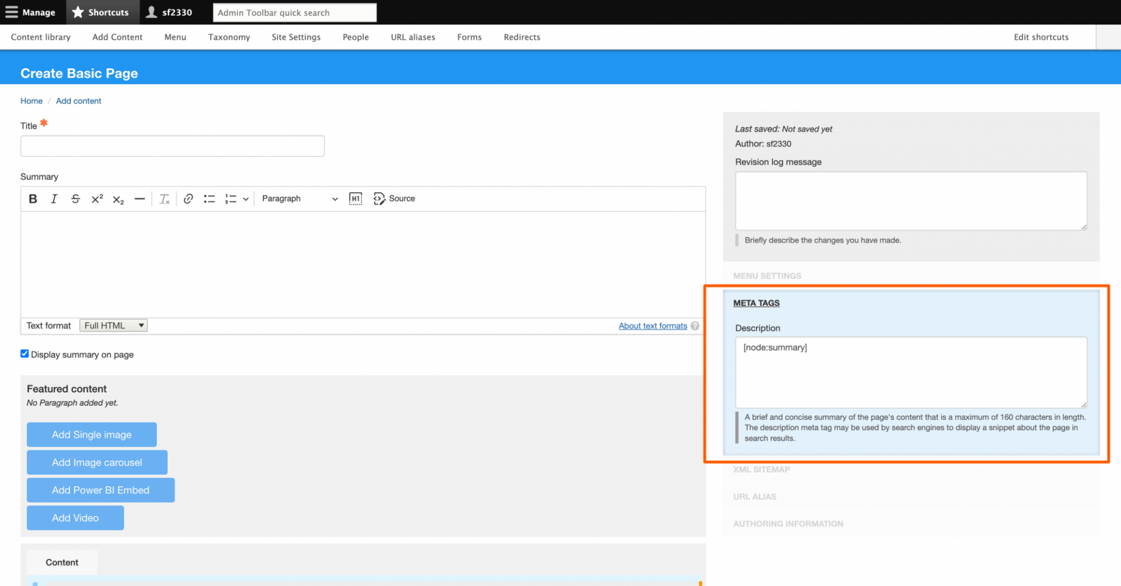The width and height of the screenshot is (1121, 586).
Task: Switch editor to Source mode
Action: [x=395, y=199]
